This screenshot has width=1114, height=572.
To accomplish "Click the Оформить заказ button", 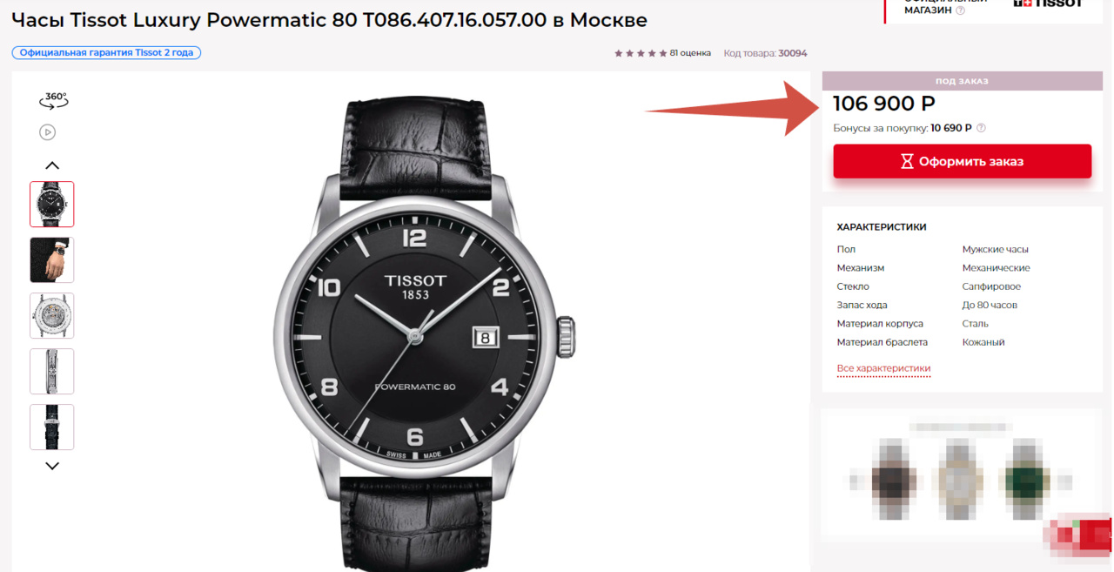I will pyautogui.click(x=962, y=161).
